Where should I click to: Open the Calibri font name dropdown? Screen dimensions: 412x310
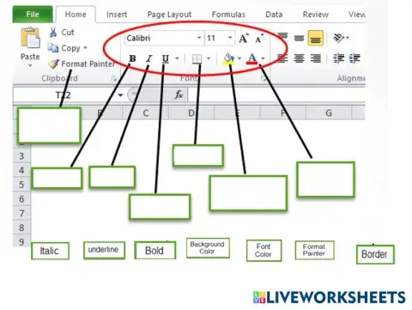pos(199,38)
